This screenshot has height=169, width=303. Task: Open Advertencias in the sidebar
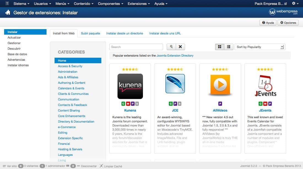click(x=16, y=60)
